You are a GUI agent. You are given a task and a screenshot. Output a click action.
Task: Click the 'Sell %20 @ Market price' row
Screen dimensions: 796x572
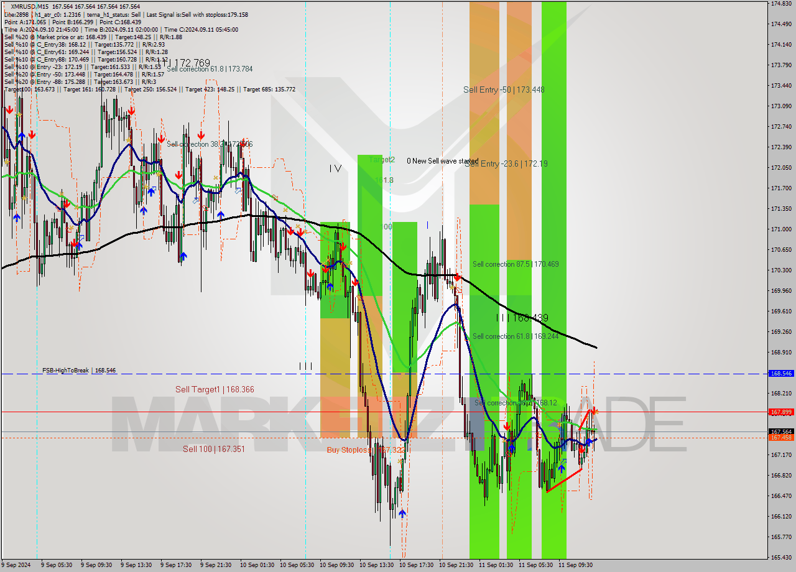[93, 37]
